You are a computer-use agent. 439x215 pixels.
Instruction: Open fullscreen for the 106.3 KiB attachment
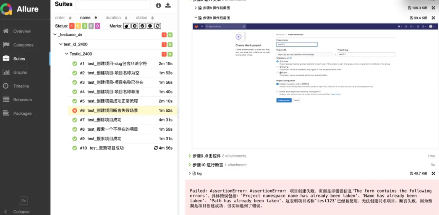pos(433,8)
